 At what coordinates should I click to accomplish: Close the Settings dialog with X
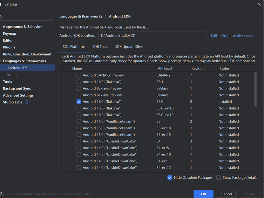point(259,4)
